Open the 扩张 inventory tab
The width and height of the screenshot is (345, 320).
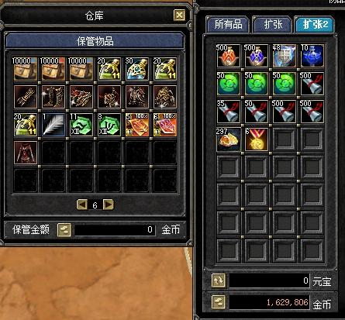click(x=273, y=25)
